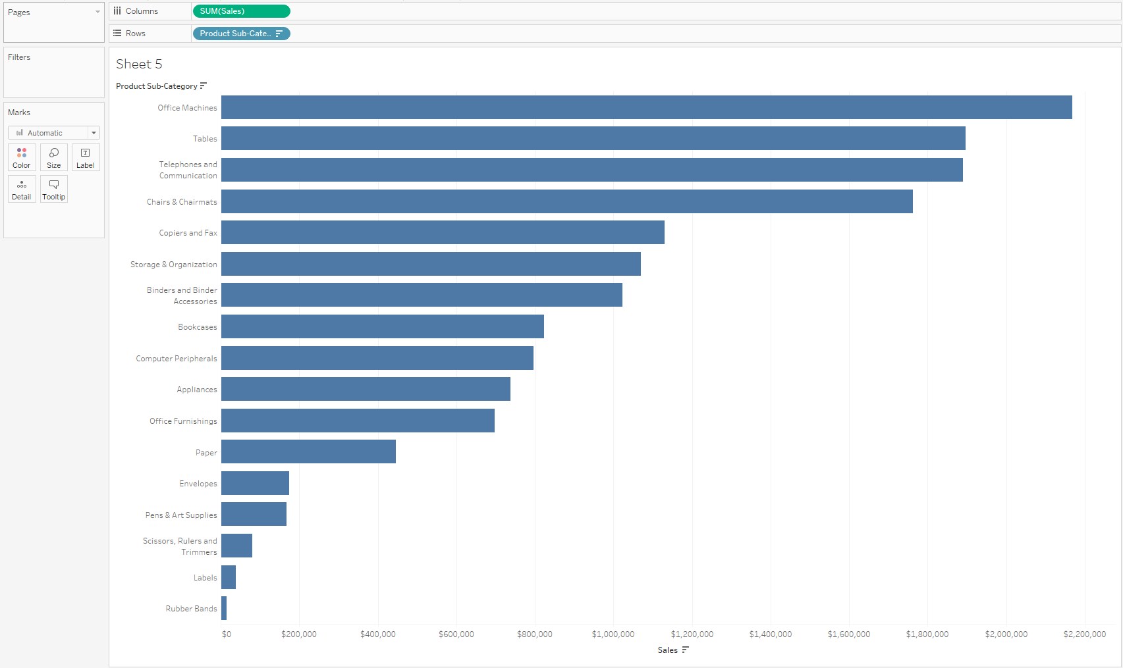The image size is (1123, 668).
Task: Select the Computer Peripherals bar
Action: click(377, 358)
